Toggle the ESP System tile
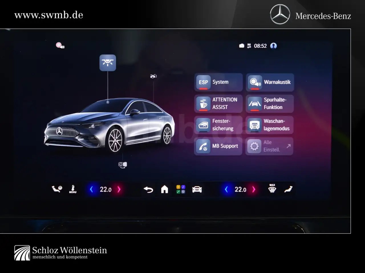 (218, 82)
